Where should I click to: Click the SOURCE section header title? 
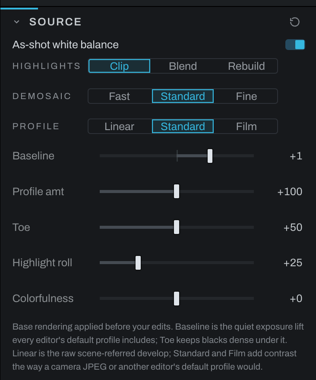pyautogui.click(x=55, y=22)
